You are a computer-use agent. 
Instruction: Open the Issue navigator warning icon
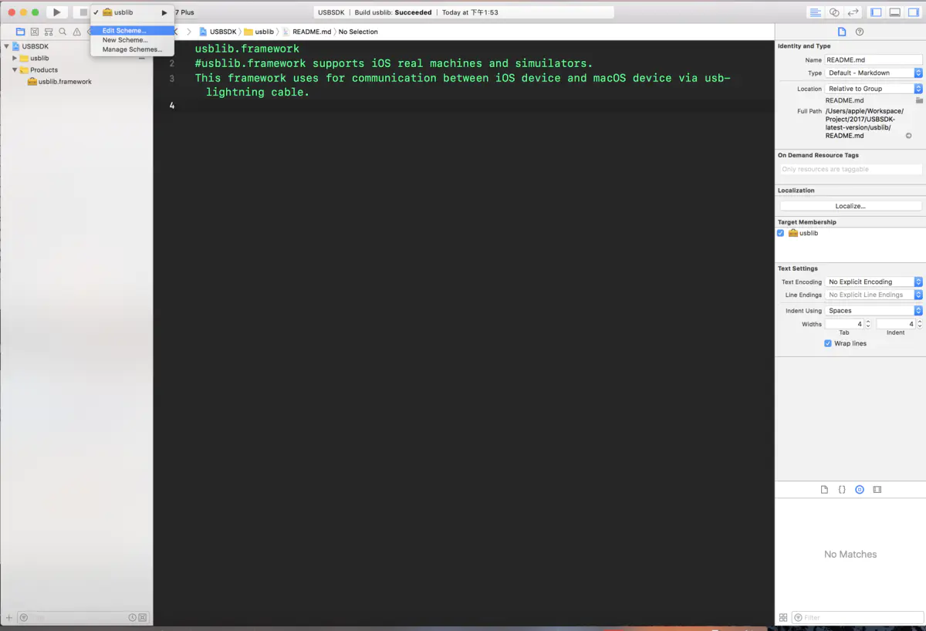(76, 32)
